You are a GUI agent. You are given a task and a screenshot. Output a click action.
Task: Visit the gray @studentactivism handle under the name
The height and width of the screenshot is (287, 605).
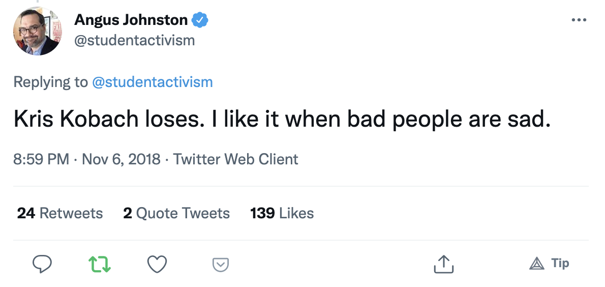[x=134, y=40]
